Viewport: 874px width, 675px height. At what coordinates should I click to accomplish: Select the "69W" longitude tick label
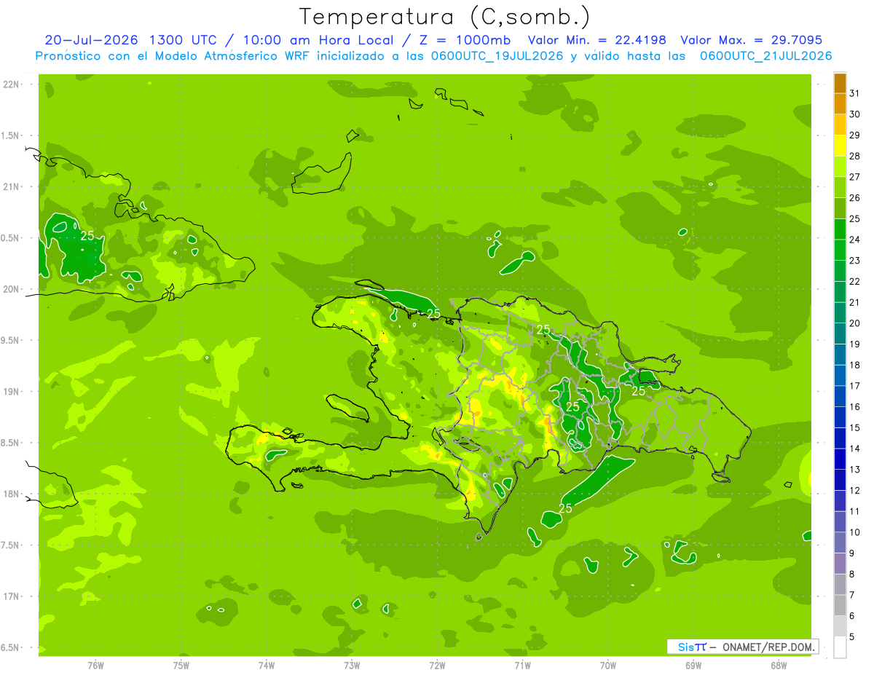[693, 665]
